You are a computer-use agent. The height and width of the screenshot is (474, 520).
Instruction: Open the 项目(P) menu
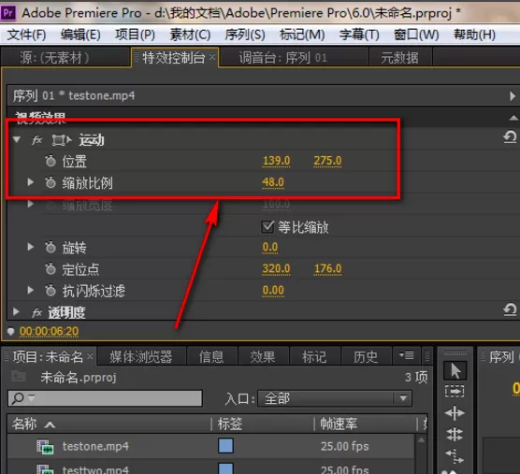[136, 35]
